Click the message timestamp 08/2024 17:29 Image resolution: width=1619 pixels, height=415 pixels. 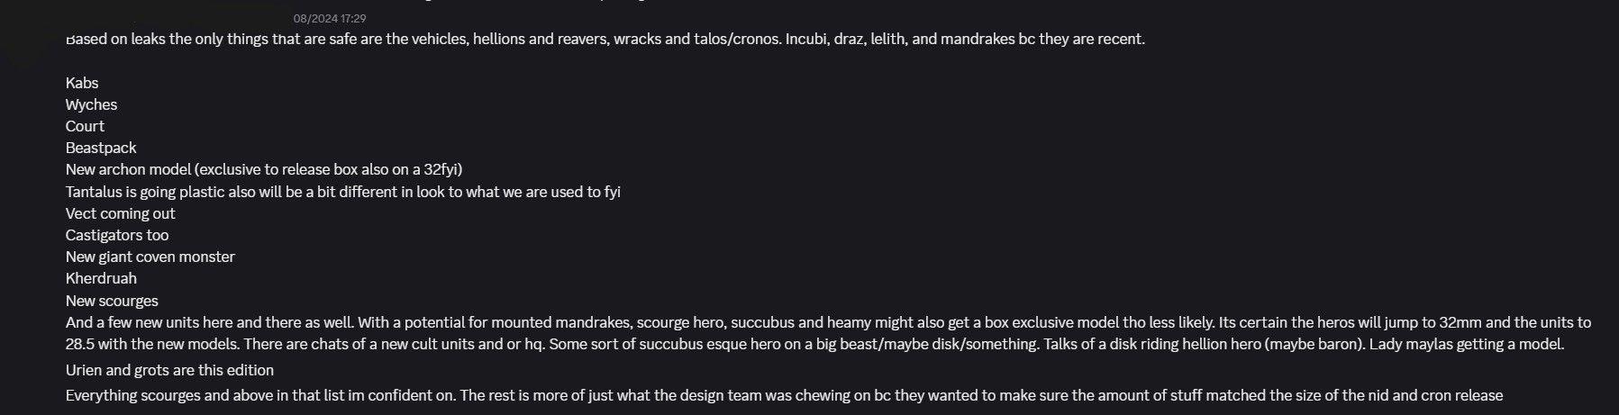[x=330, y=18]
